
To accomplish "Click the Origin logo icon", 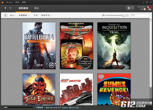I will [3, 3].
